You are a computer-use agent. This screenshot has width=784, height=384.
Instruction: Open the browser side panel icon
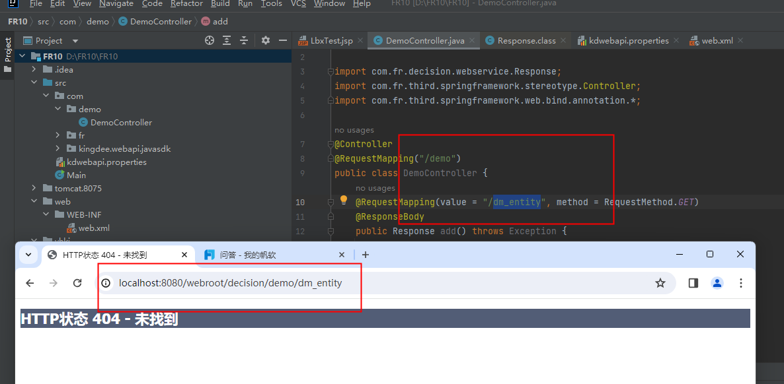693,283
